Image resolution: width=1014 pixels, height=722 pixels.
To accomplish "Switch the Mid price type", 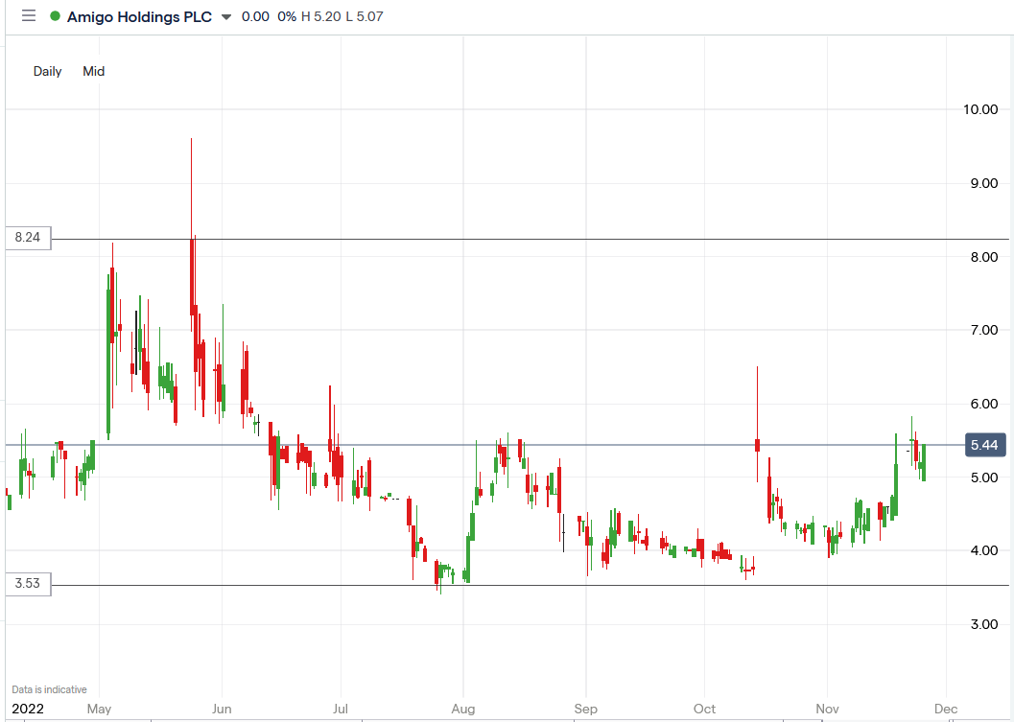I will point(94,71).
